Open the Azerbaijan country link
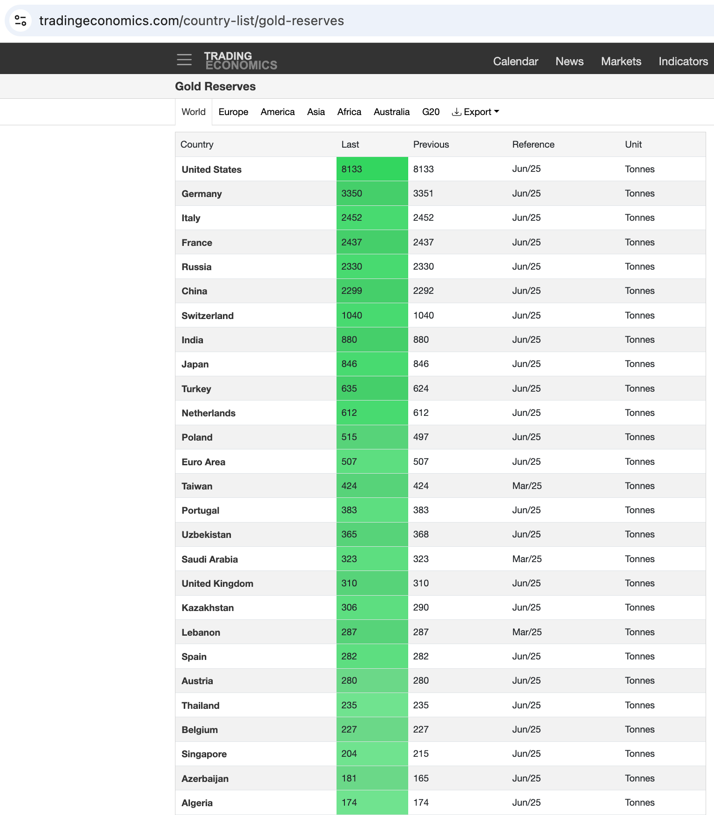Screen dimensions: 714x815 205,779
